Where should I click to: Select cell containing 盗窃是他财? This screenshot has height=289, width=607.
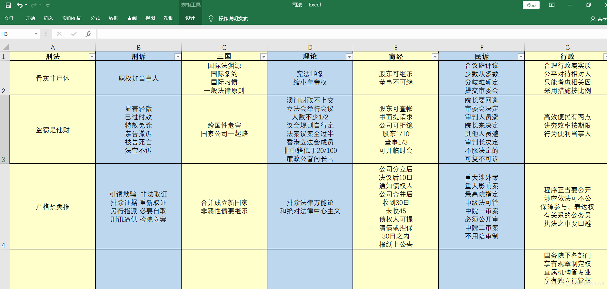(53, 129)
